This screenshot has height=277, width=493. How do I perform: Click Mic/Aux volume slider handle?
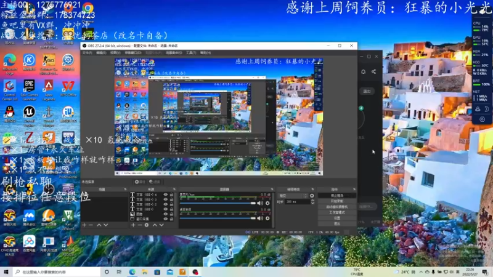(253, 203)
